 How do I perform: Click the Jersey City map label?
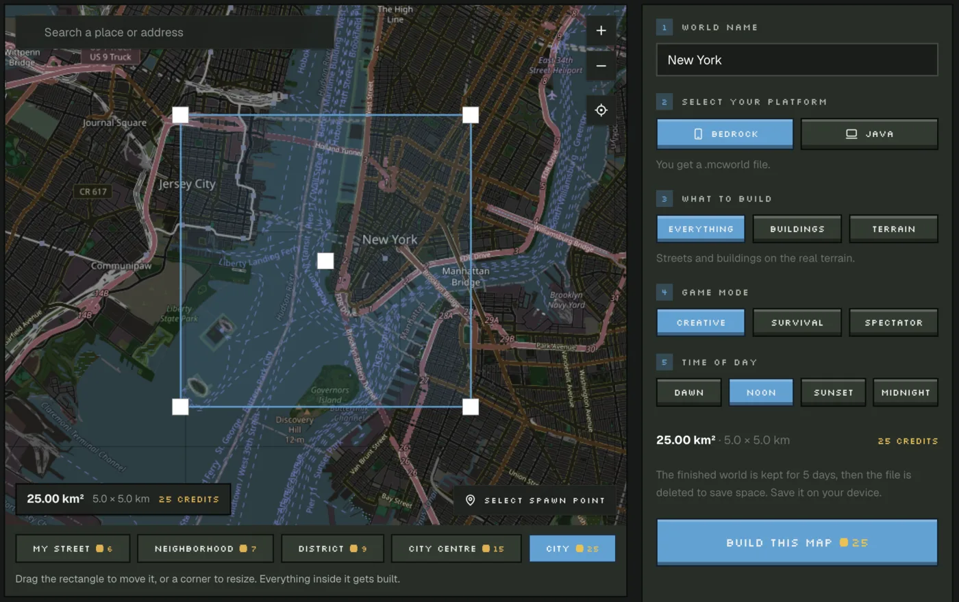click(187, 184)
